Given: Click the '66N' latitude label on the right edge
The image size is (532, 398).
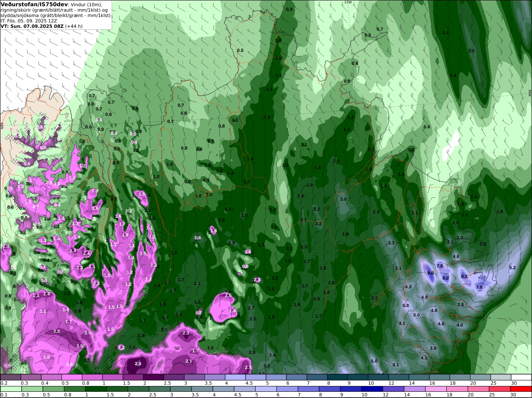Looking at the screenshot, I should point(530,93).
